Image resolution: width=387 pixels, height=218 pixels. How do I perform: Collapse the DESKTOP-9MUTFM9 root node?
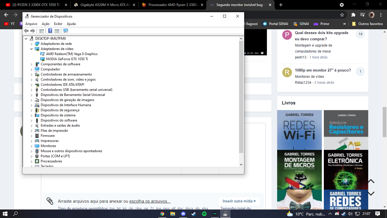tap(26, 39)
